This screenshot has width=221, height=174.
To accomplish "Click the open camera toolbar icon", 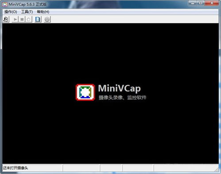I will pos(6,19).
